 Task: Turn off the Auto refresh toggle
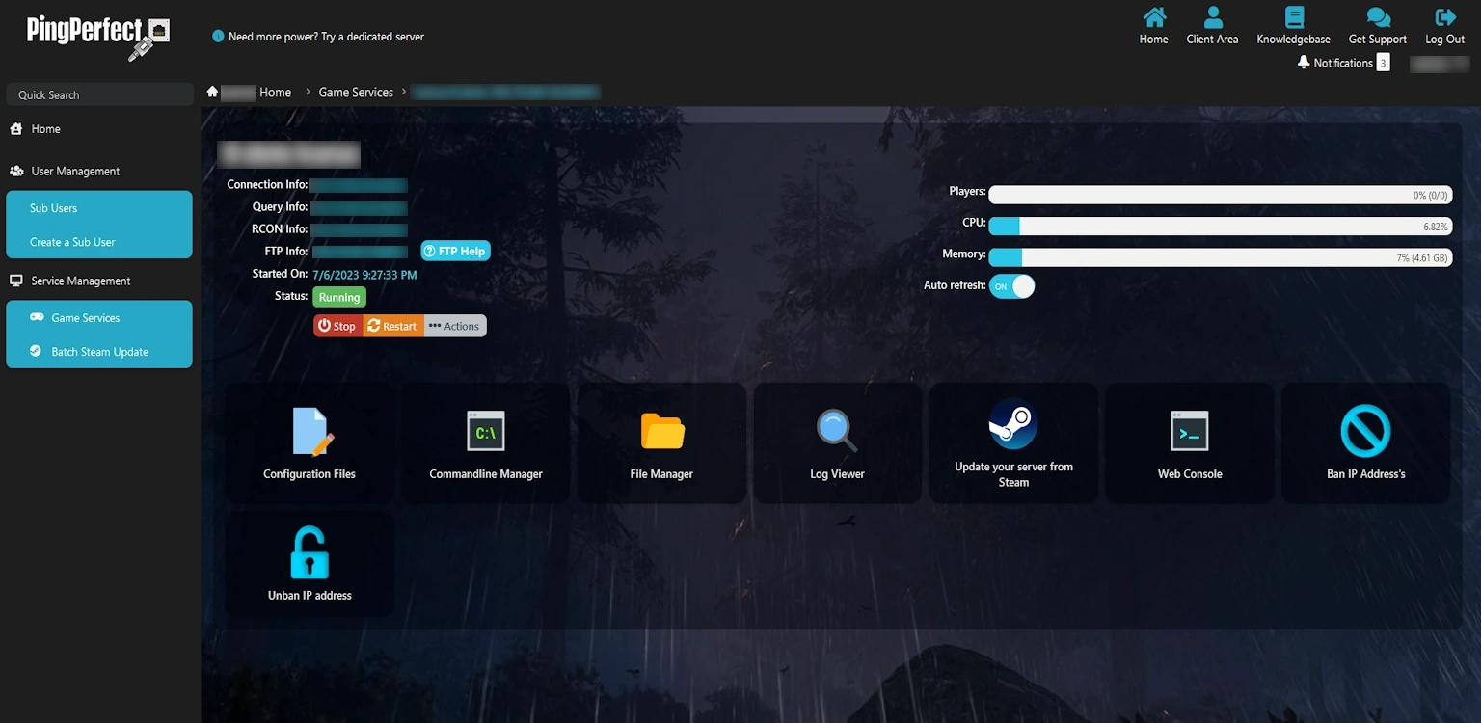1011,286
